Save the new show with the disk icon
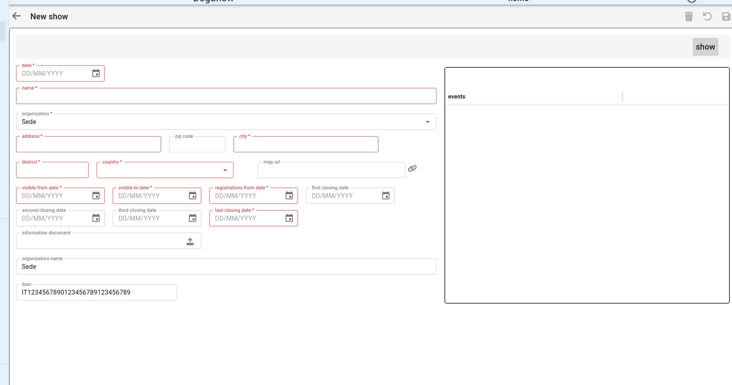Screen dimensions: 732x385 [726, 16]
